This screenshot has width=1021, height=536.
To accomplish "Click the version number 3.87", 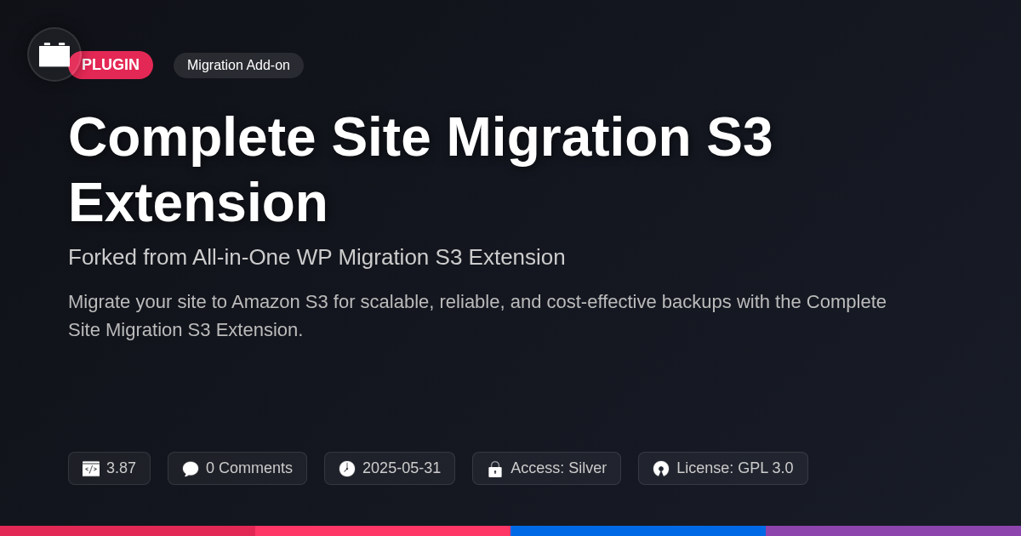I will point(121,468).
